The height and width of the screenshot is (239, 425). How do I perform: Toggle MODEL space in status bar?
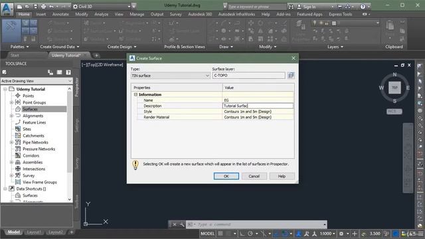pyautogui.click(x=208, y=233)
